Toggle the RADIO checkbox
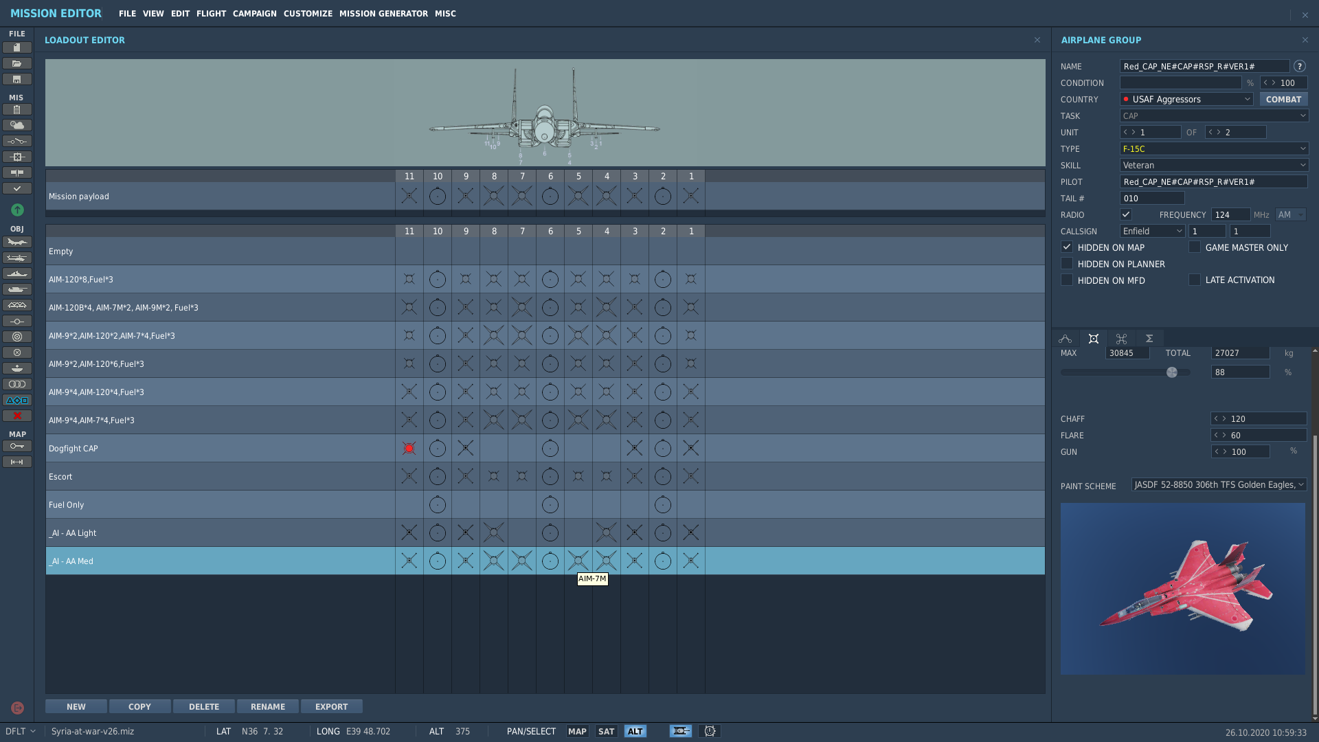Screen dimensions: 1319x742 (1126, 214)
